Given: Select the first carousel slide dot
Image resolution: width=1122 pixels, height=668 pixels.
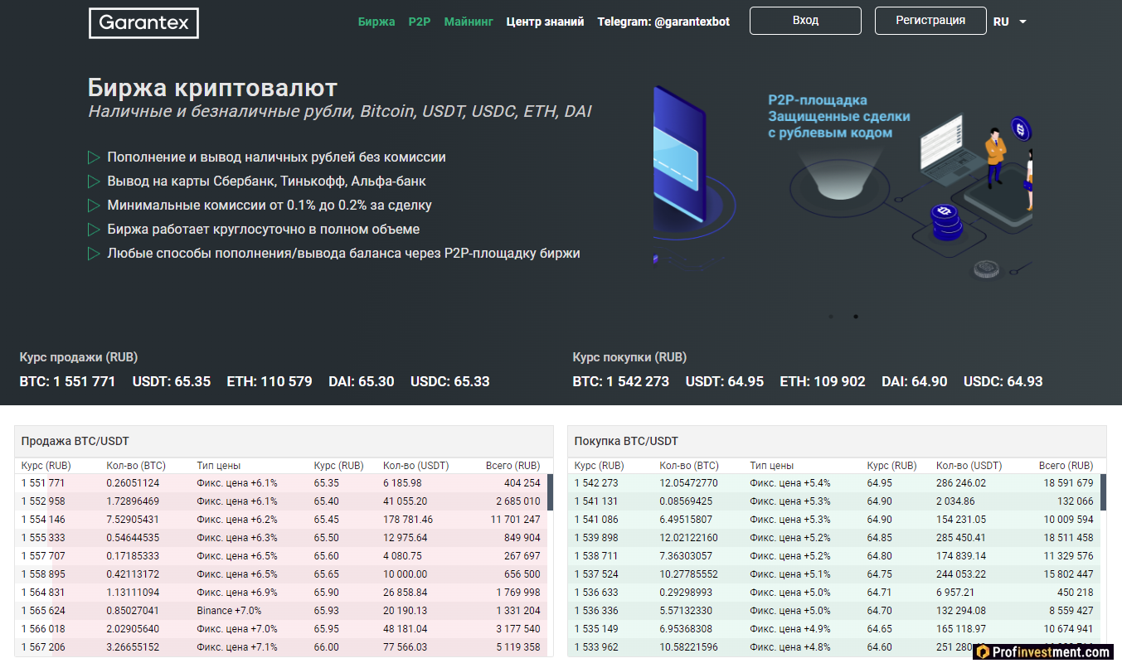Looking at the screenshot, I should click(x=831, y=317).
